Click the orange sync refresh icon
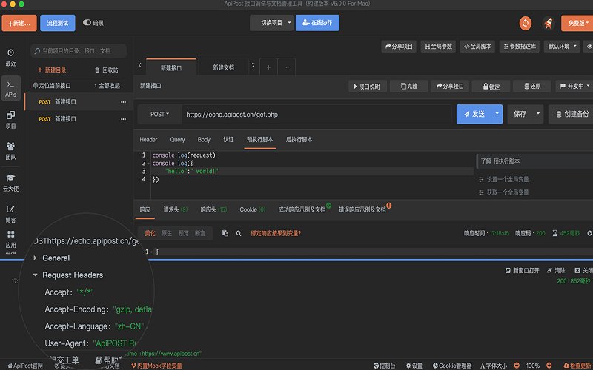Viewport: 593px width, 370px height. (526, 23)
